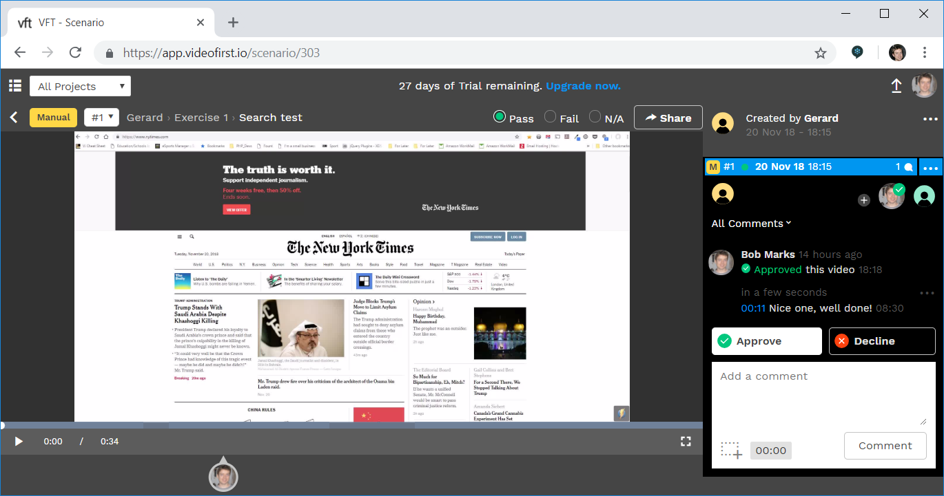
Task: Toggle fullscreen video mode
Action: point(686,441)
